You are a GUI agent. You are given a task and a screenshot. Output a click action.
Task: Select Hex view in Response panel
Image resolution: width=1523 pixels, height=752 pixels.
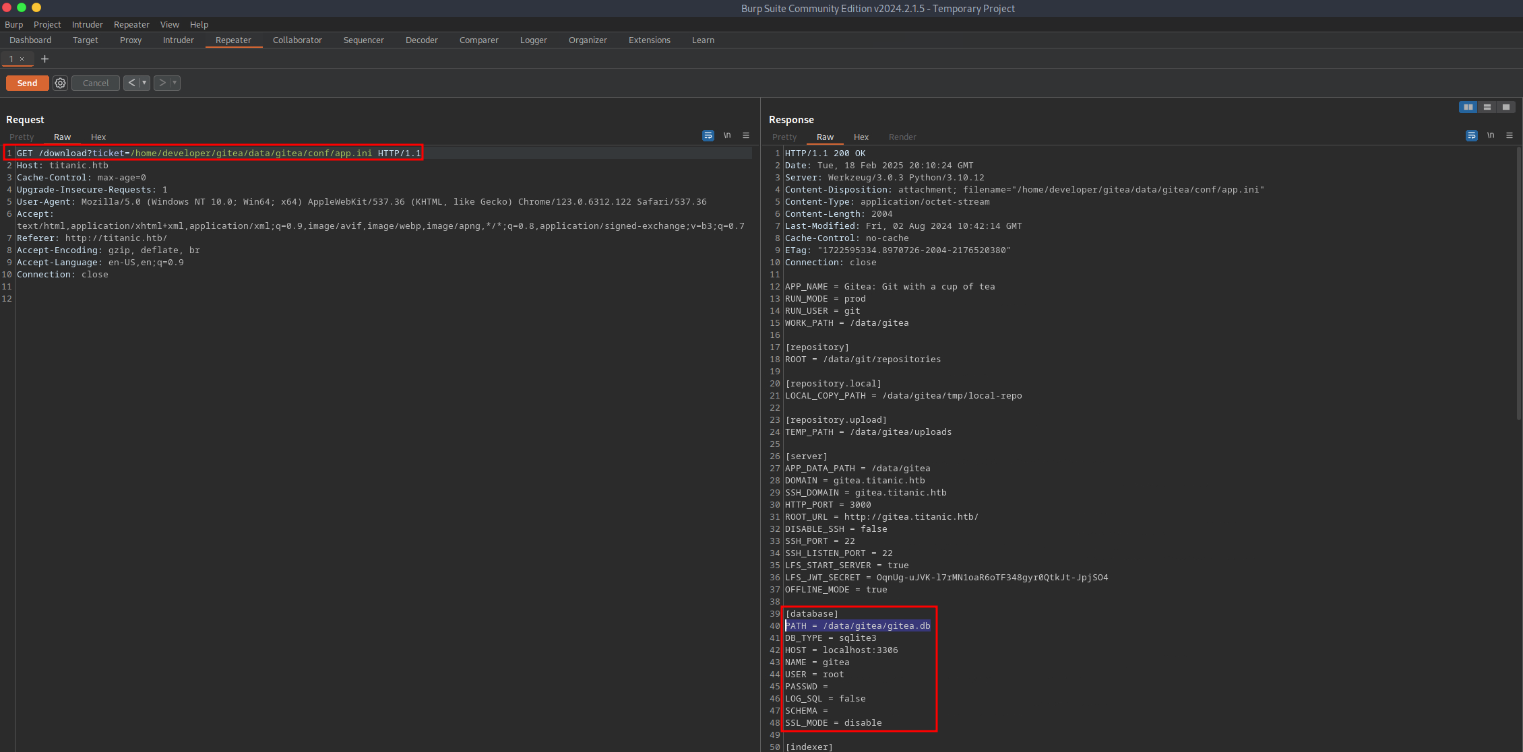pyautogui.click(x=861, y=137)
